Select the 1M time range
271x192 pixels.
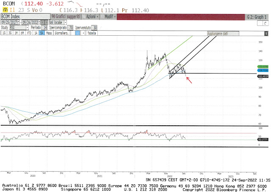point(16,33)
